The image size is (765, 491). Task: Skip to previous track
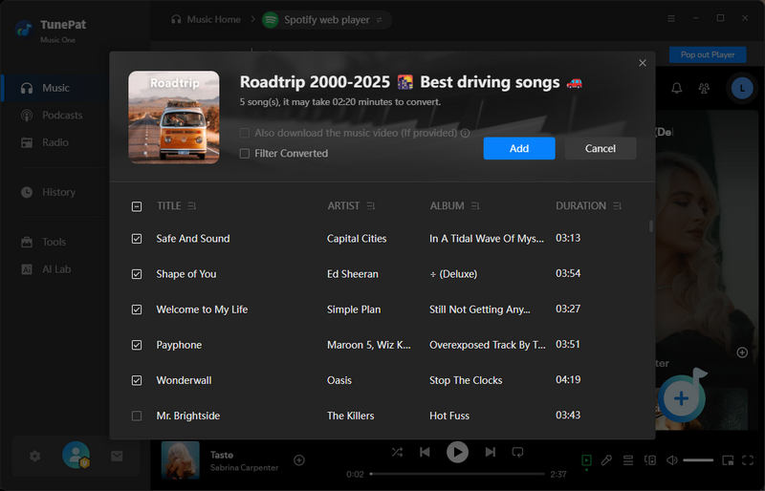click(x=425, y=452)
